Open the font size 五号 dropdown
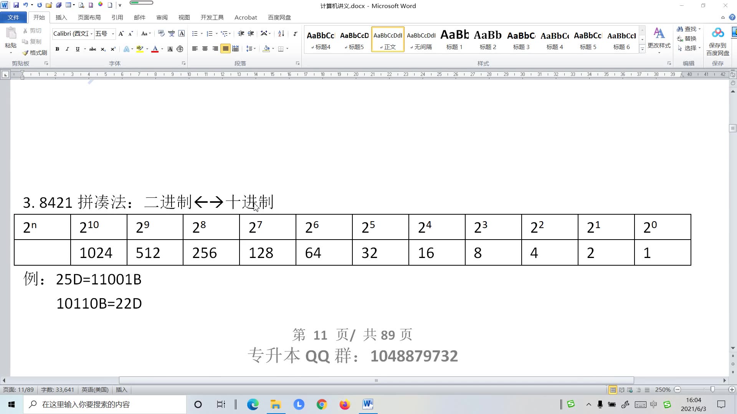The width and height of the screenshot is (737, 414). (113, 34)
